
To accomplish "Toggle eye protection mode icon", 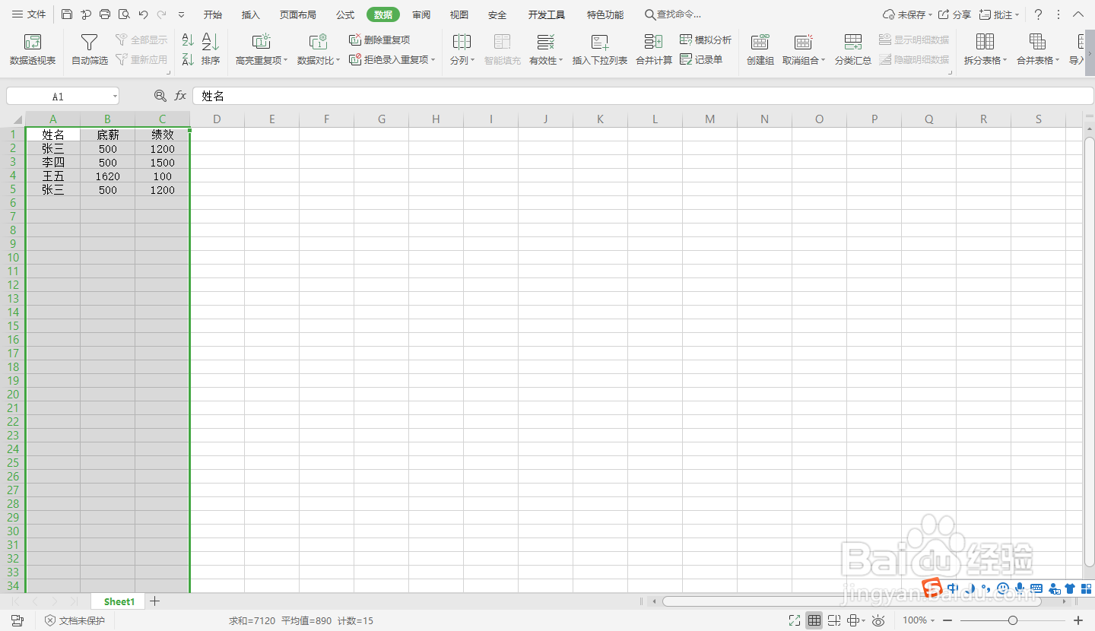I will [878, 620].
